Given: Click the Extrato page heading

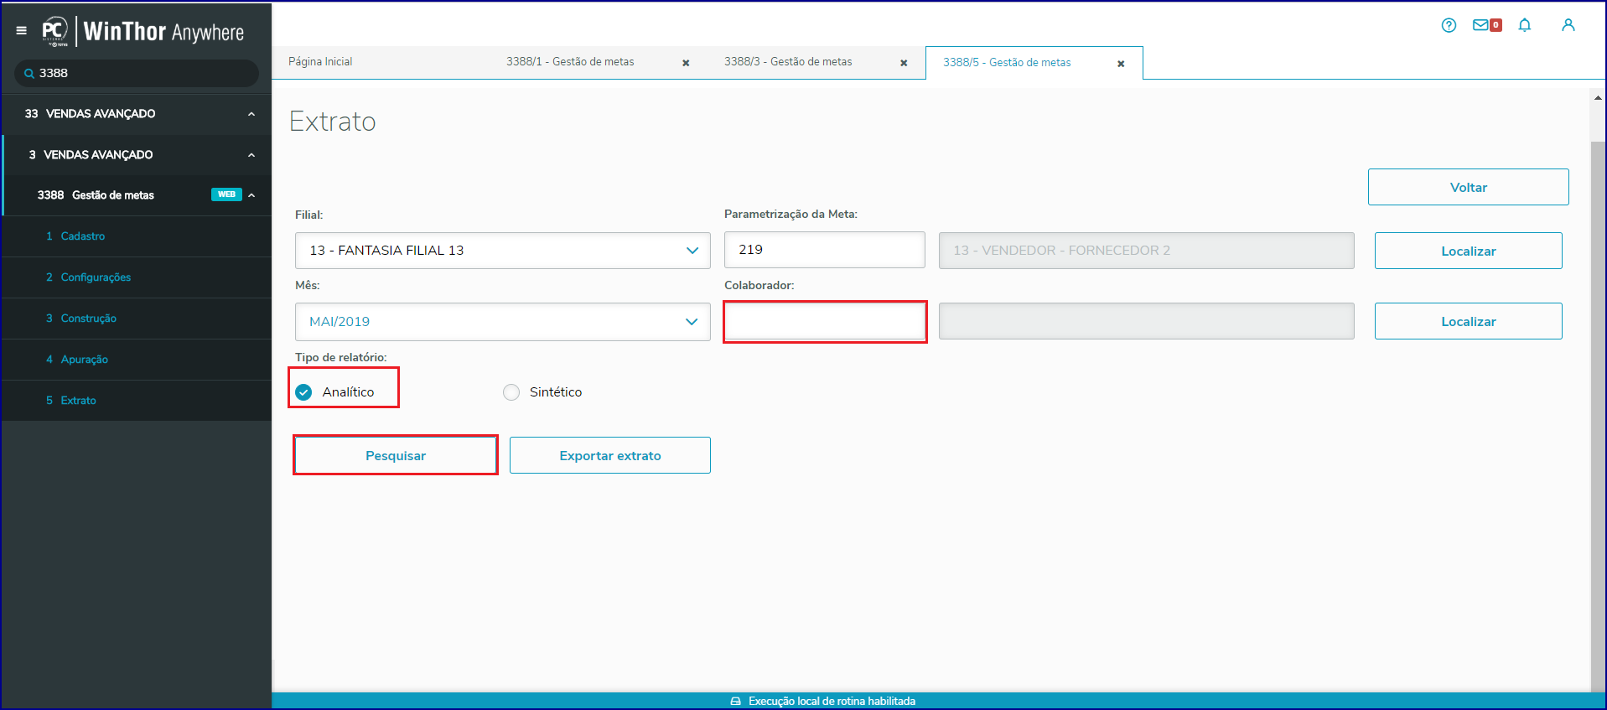Looking at the screenshot, I should [333, 122].
